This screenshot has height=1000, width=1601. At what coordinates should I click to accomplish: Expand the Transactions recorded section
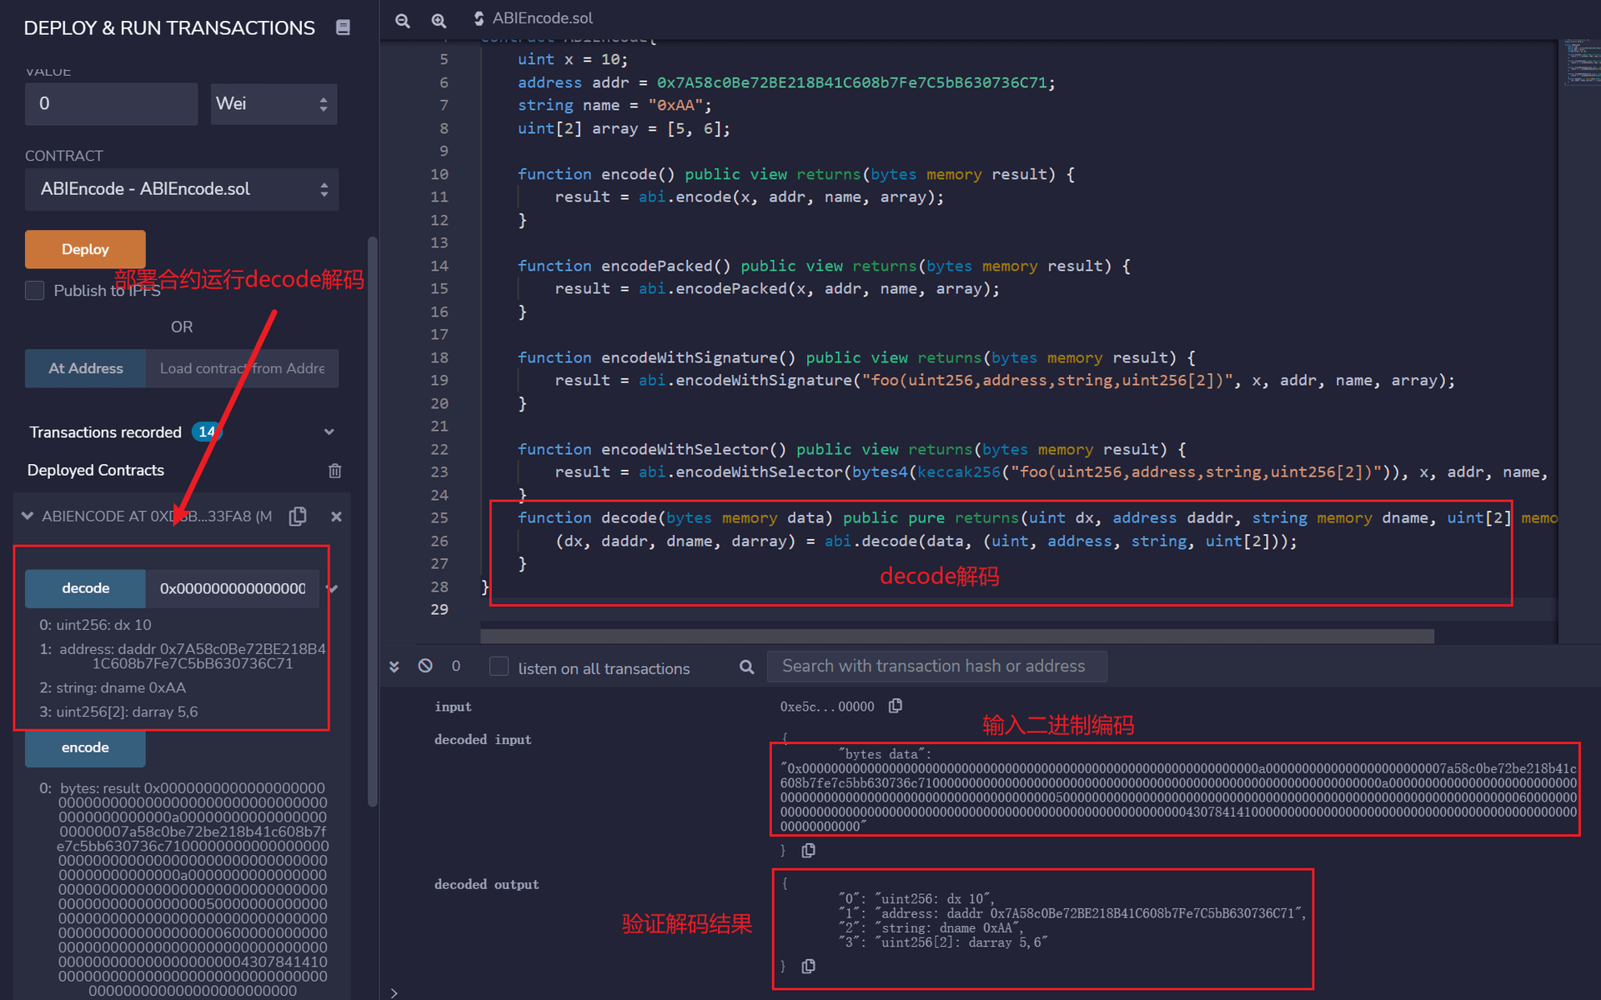click(x=329, y=432)
